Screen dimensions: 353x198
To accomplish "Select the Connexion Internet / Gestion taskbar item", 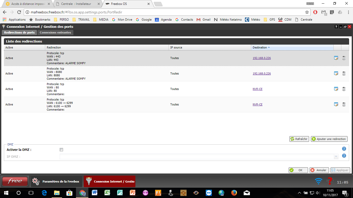I will pos(109,181).
